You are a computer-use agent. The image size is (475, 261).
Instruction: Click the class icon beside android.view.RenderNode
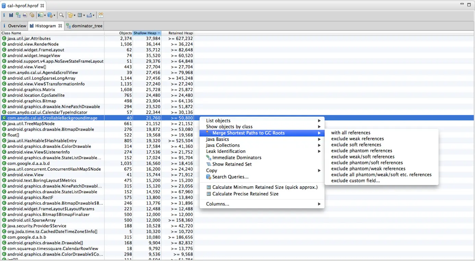tap(4, 44)
